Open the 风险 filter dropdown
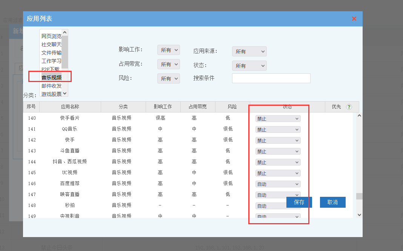 pos(169,79)
